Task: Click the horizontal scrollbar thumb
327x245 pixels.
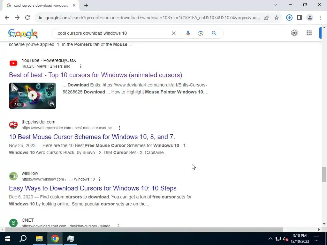Action: coord(144,230)
